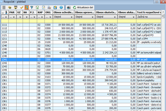Click the yellow filter input row cell
The width and height of the screenshot is (166, 111).
tap(82, 21)
